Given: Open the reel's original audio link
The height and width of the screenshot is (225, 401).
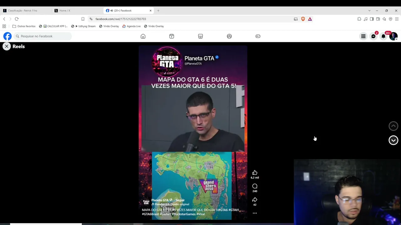Looking at the screenshot, I should 170,204.
